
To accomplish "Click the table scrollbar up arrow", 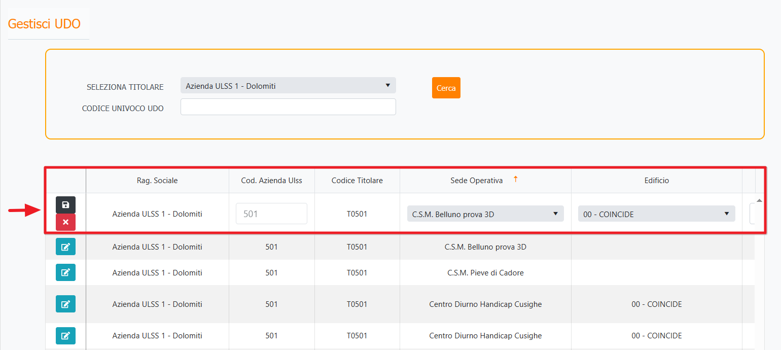I will (x=759, y=201).
